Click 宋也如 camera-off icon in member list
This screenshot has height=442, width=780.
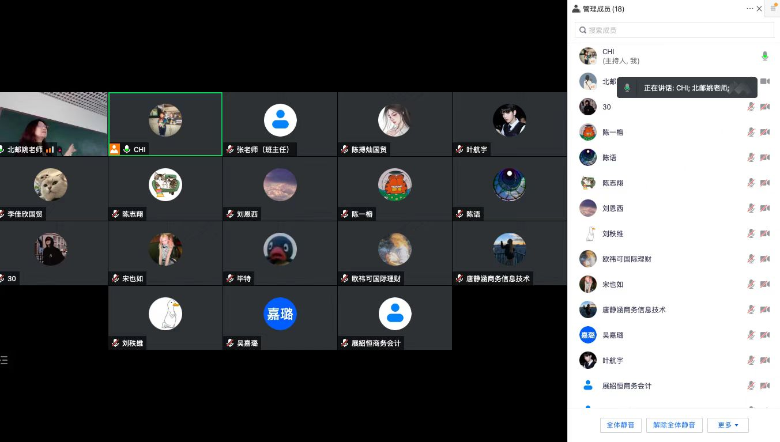(765, 284)
